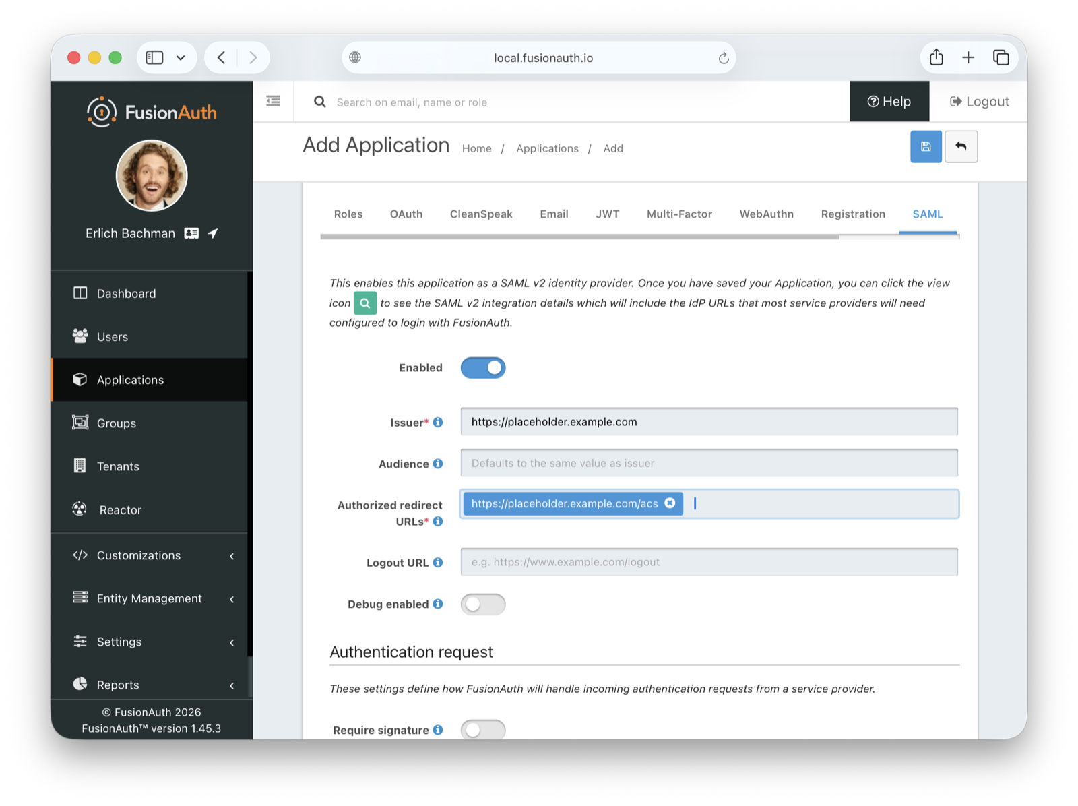Click the contact card icon next to Erlich Bachman
The height and width of the screenshot is (806, 1078).
[191, 232]
